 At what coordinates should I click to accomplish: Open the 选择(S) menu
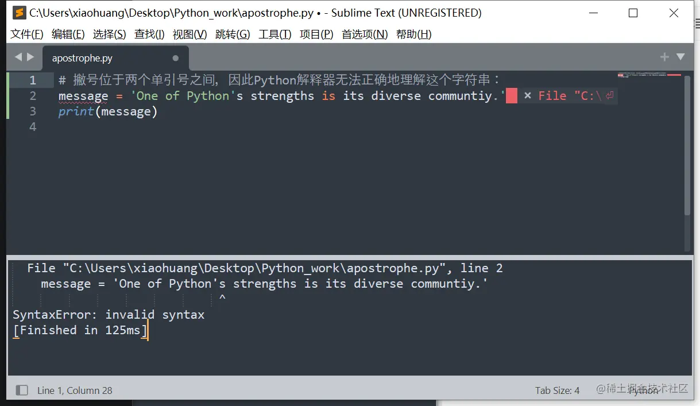109,34
